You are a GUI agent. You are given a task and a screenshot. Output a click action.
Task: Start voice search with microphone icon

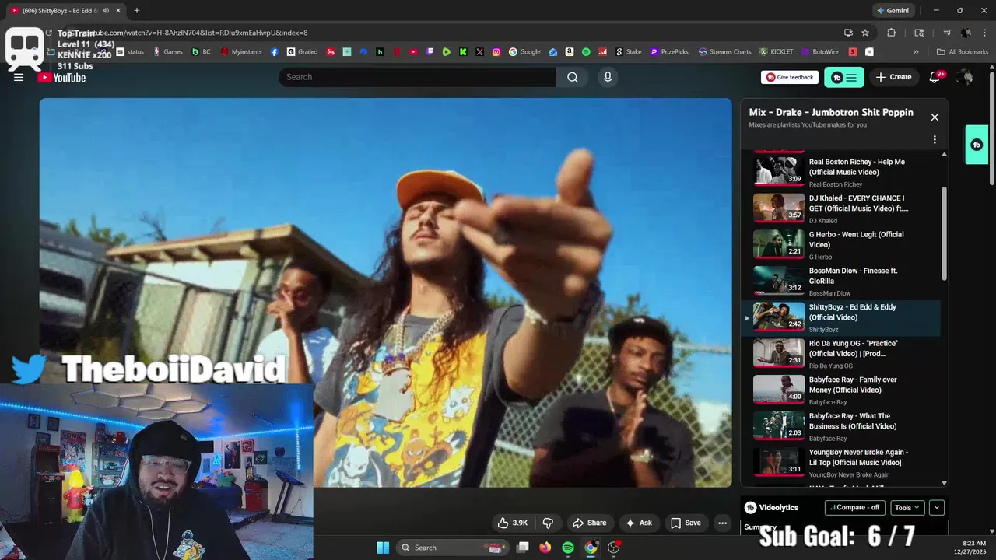tap(608, 77)
